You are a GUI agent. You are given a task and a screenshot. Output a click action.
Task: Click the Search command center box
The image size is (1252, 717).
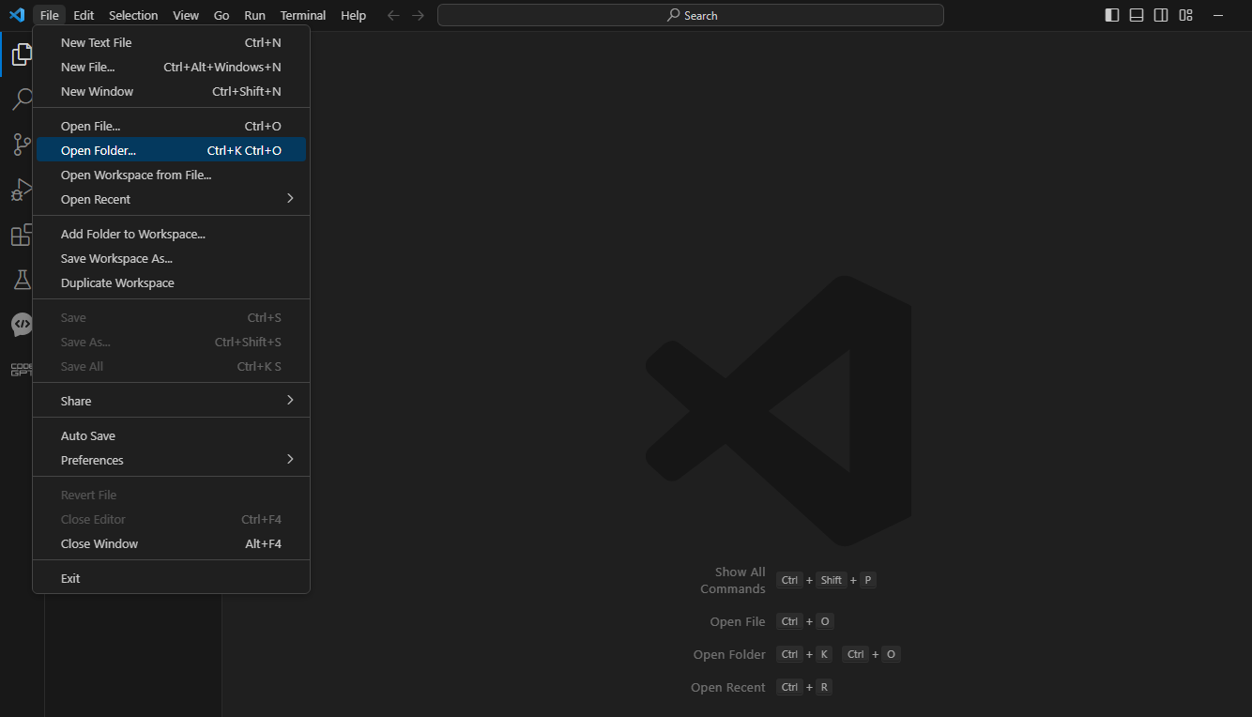691,15
